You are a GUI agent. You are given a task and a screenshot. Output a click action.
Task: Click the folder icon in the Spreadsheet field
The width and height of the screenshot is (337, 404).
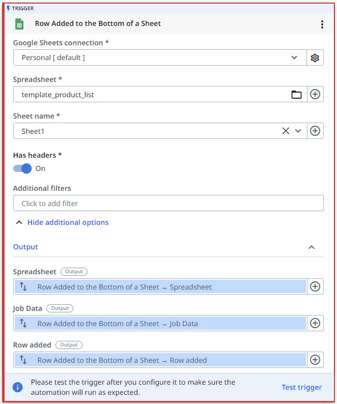[x=296, y=95]
